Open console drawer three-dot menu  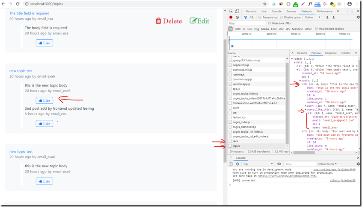coord(231,158)
